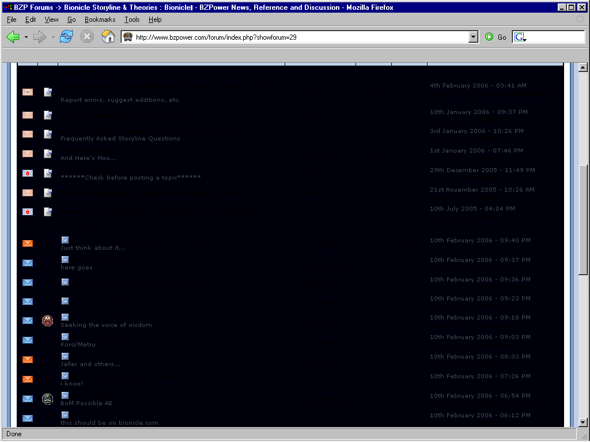
Task: Click red avatar icon beside 'Seeking the voice of wisdom'
Action: tap(47, 321)
